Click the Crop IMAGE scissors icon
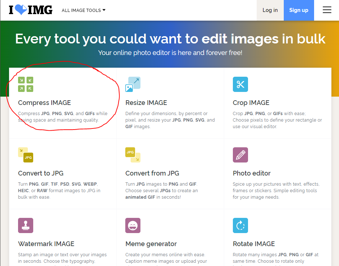The width and height of the screenshot is (339, 266). [x=240, y=84]
